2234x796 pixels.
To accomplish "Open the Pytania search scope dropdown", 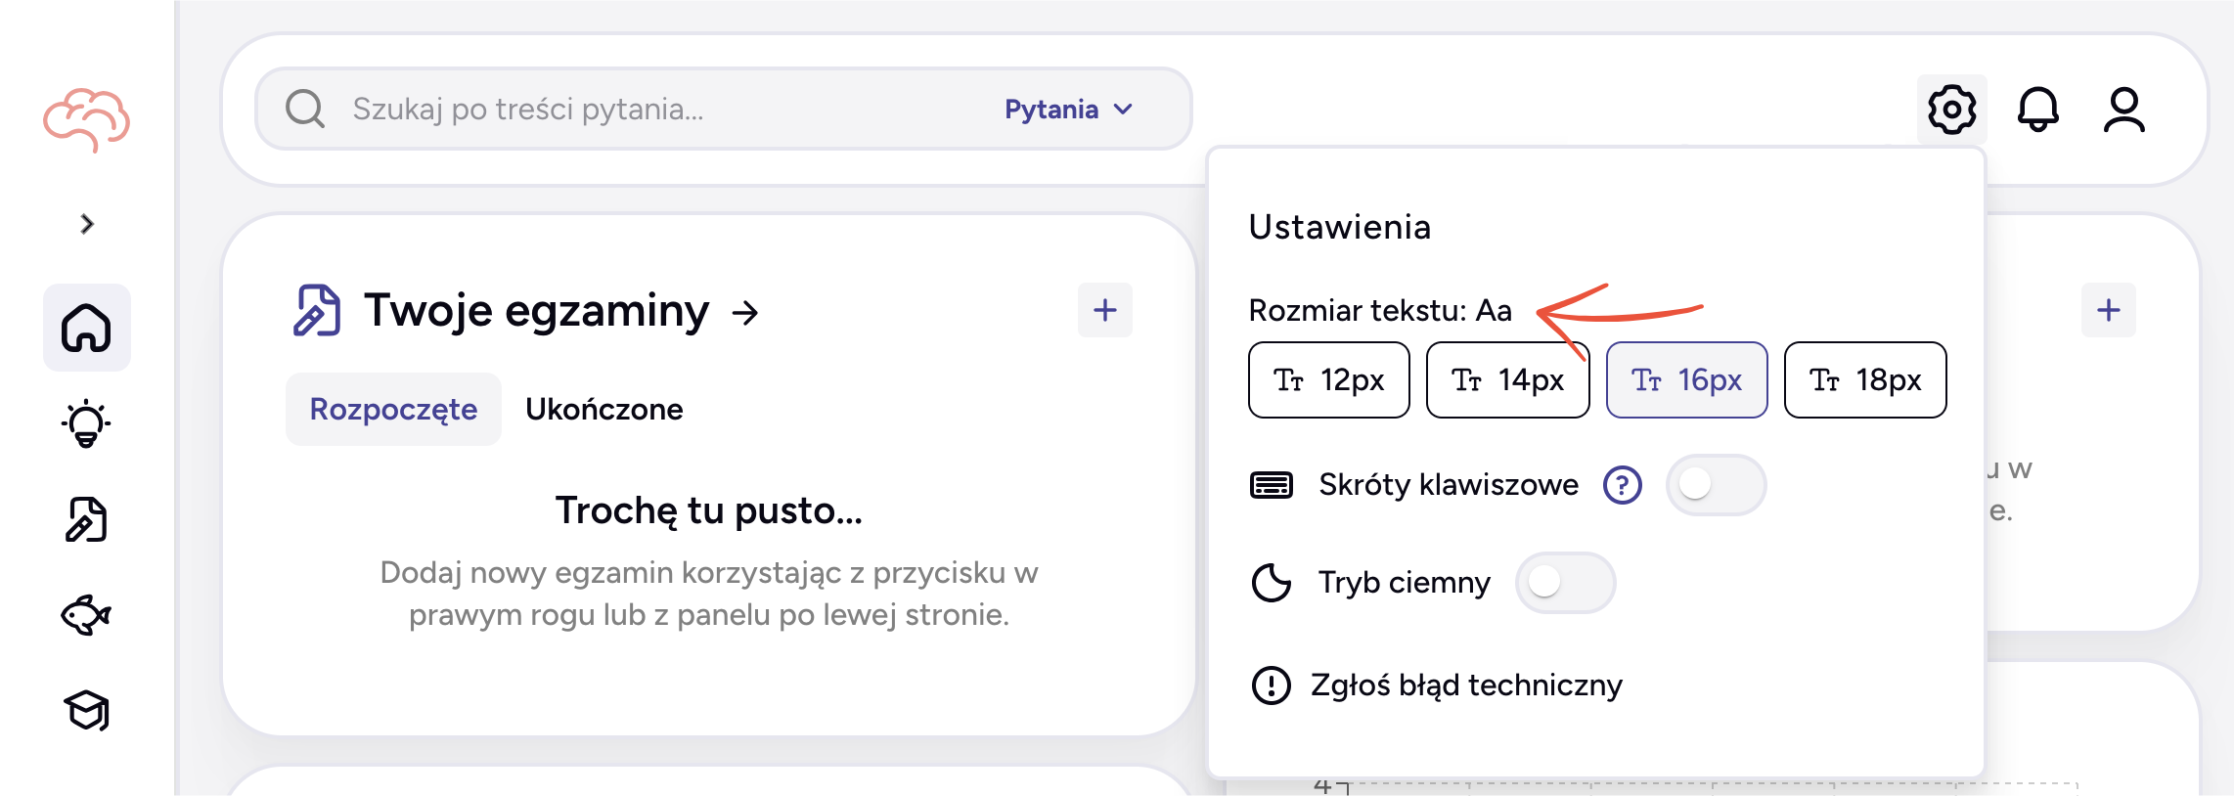I will (x=1068, y=110).
